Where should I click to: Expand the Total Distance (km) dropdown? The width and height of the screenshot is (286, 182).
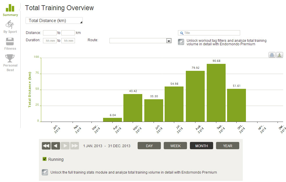pyautogui.click(x=54, y=21)
